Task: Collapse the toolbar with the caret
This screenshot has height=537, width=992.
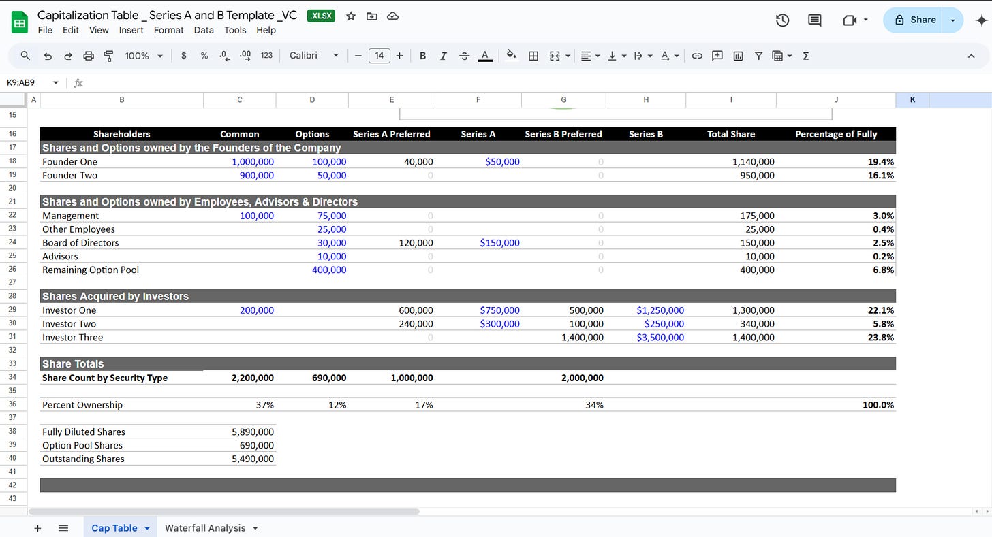Action: 972,56
